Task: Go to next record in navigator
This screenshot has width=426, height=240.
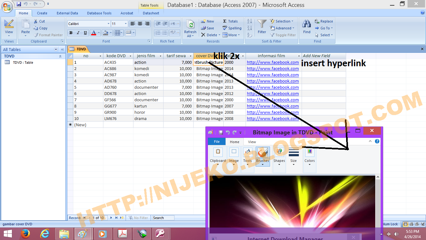Action: [111, 218]
